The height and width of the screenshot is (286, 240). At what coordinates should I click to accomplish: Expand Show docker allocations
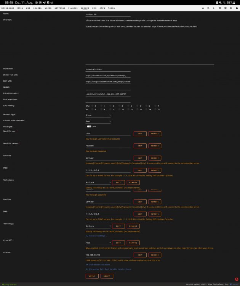(99, 265)
